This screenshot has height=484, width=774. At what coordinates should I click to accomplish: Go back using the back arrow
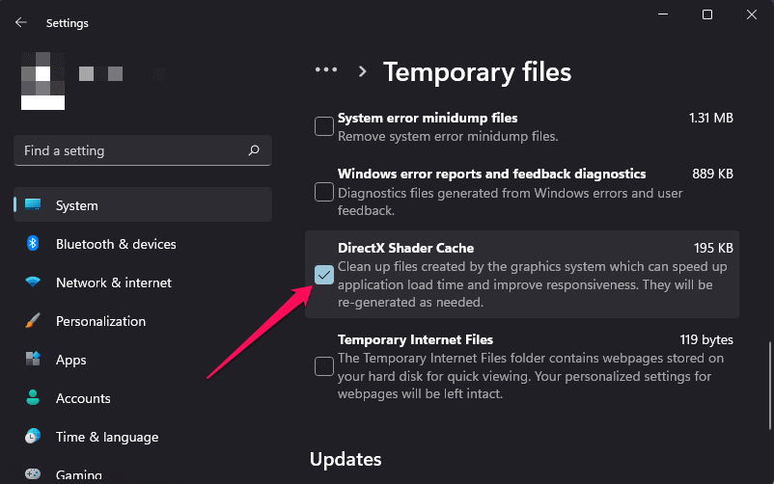pyautogui.click(x=21, y=21)
